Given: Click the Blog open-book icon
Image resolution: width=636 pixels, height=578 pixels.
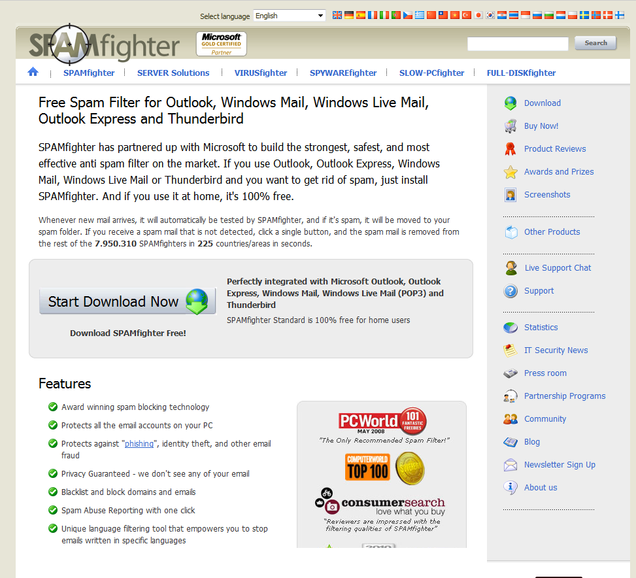Looking at the screenshot, I should click(x=510, y=442).
